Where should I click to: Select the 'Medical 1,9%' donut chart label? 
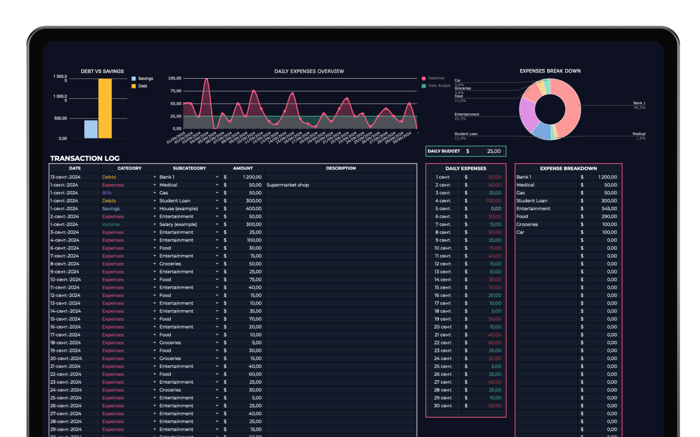coord(639,136)
